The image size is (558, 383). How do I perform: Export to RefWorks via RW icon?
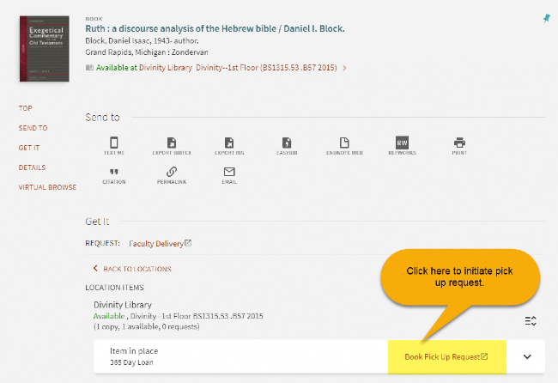(402, 143)
